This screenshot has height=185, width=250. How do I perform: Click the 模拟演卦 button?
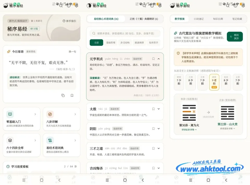click(x=235, y=37)
